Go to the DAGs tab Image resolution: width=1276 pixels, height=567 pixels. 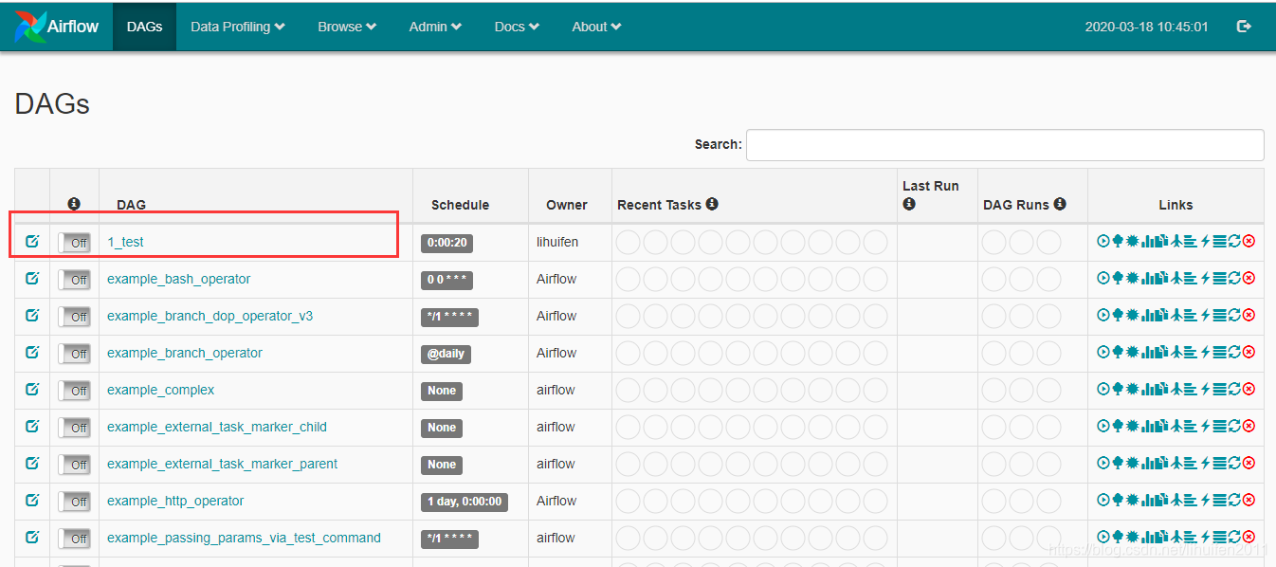(144, 27)
